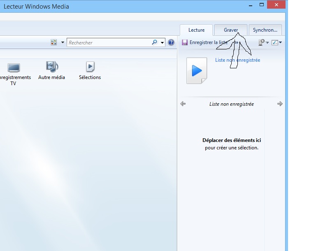
Task: Click the Liste non enregistrée link
Action: 237,60
